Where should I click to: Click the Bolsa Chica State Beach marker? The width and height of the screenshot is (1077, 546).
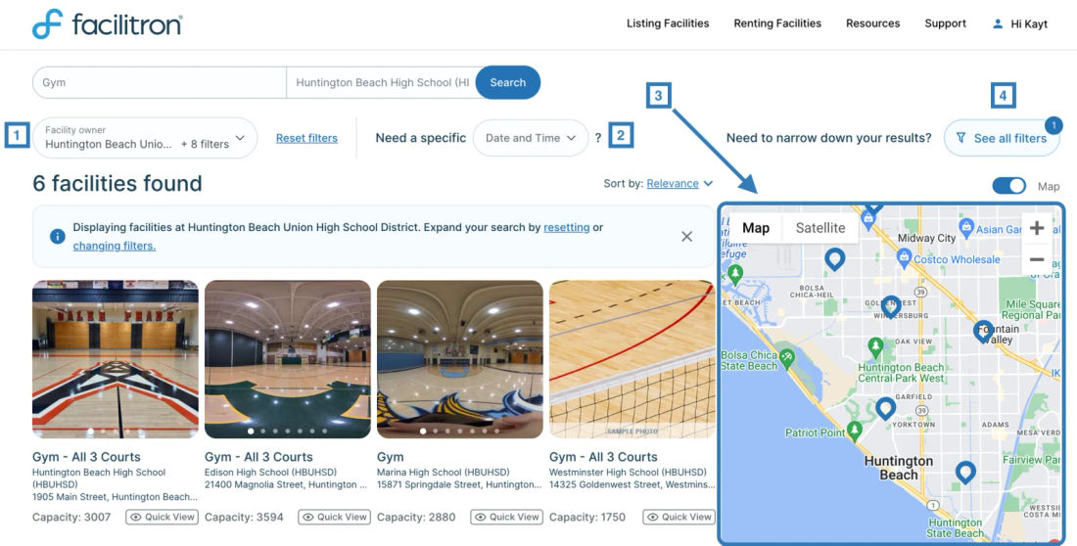click(x=787, y=356)
